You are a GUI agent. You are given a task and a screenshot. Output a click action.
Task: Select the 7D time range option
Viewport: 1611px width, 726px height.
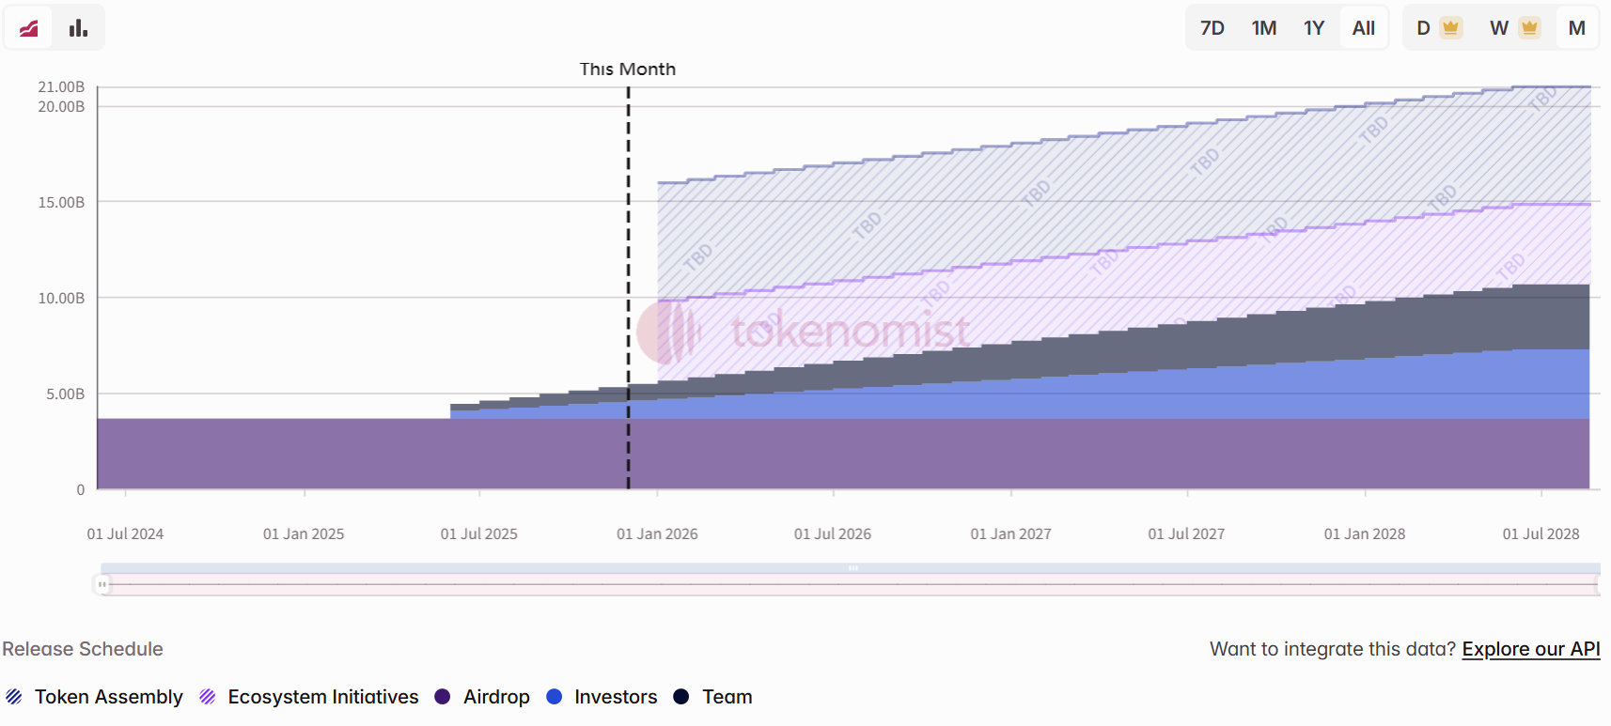point(1212,26)
